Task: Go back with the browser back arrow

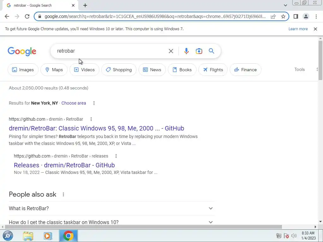Action: [x=7, y=16]
